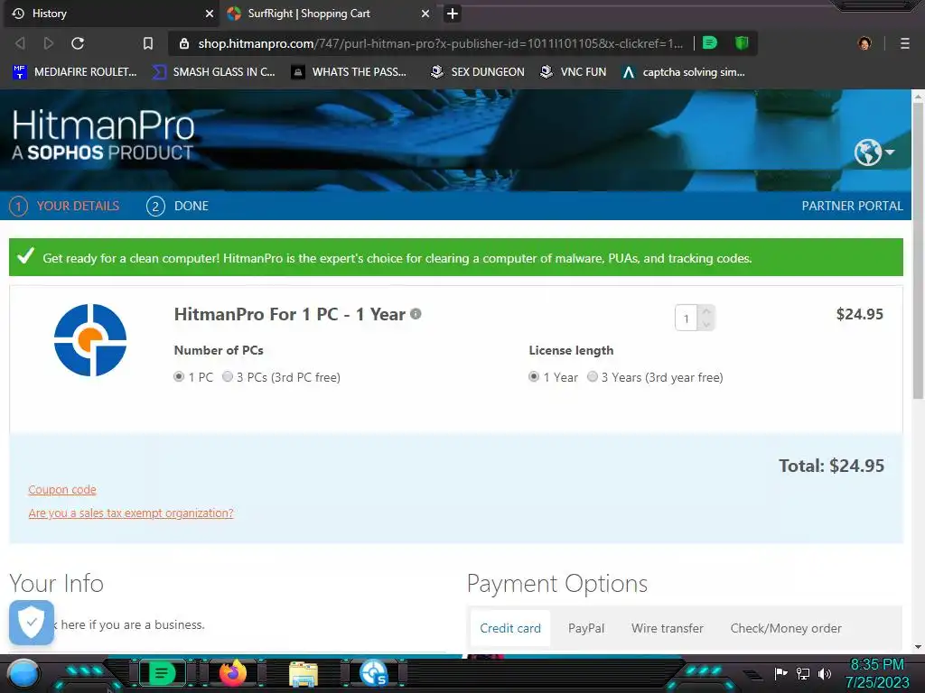Click the page vertical scrollbar thumb
The width and height of the screenshot is (925, 693).
click(x=918, y=251)
